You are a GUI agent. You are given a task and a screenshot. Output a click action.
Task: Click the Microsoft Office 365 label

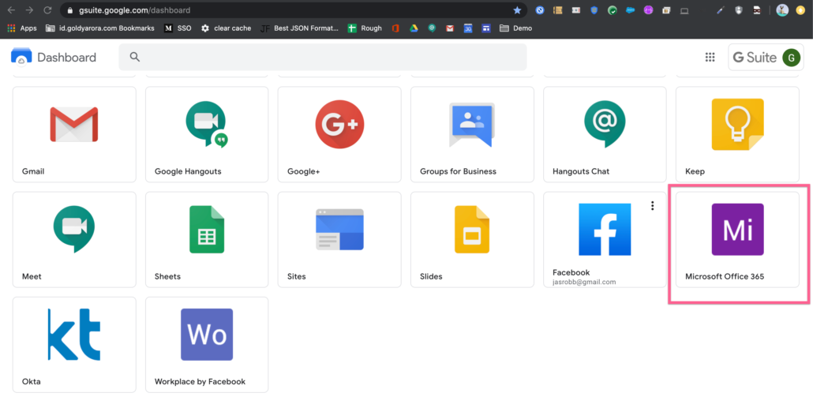(x=725, y=276)
